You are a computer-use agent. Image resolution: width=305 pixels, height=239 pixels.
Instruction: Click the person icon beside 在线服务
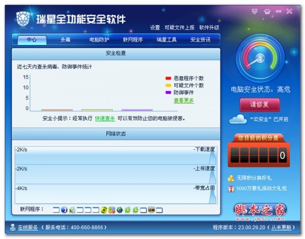click(x=13, y=227)
